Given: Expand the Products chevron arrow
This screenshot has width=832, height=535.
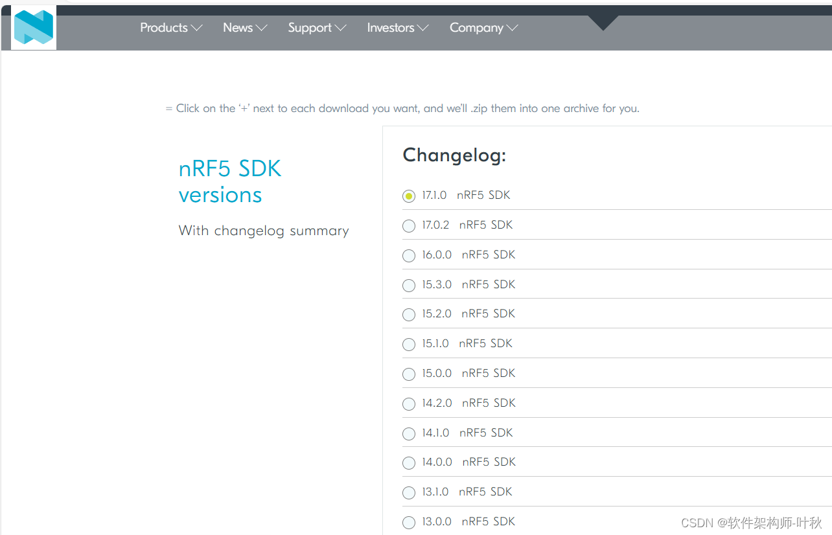Looking at the screenshot, I should (196, 28).
